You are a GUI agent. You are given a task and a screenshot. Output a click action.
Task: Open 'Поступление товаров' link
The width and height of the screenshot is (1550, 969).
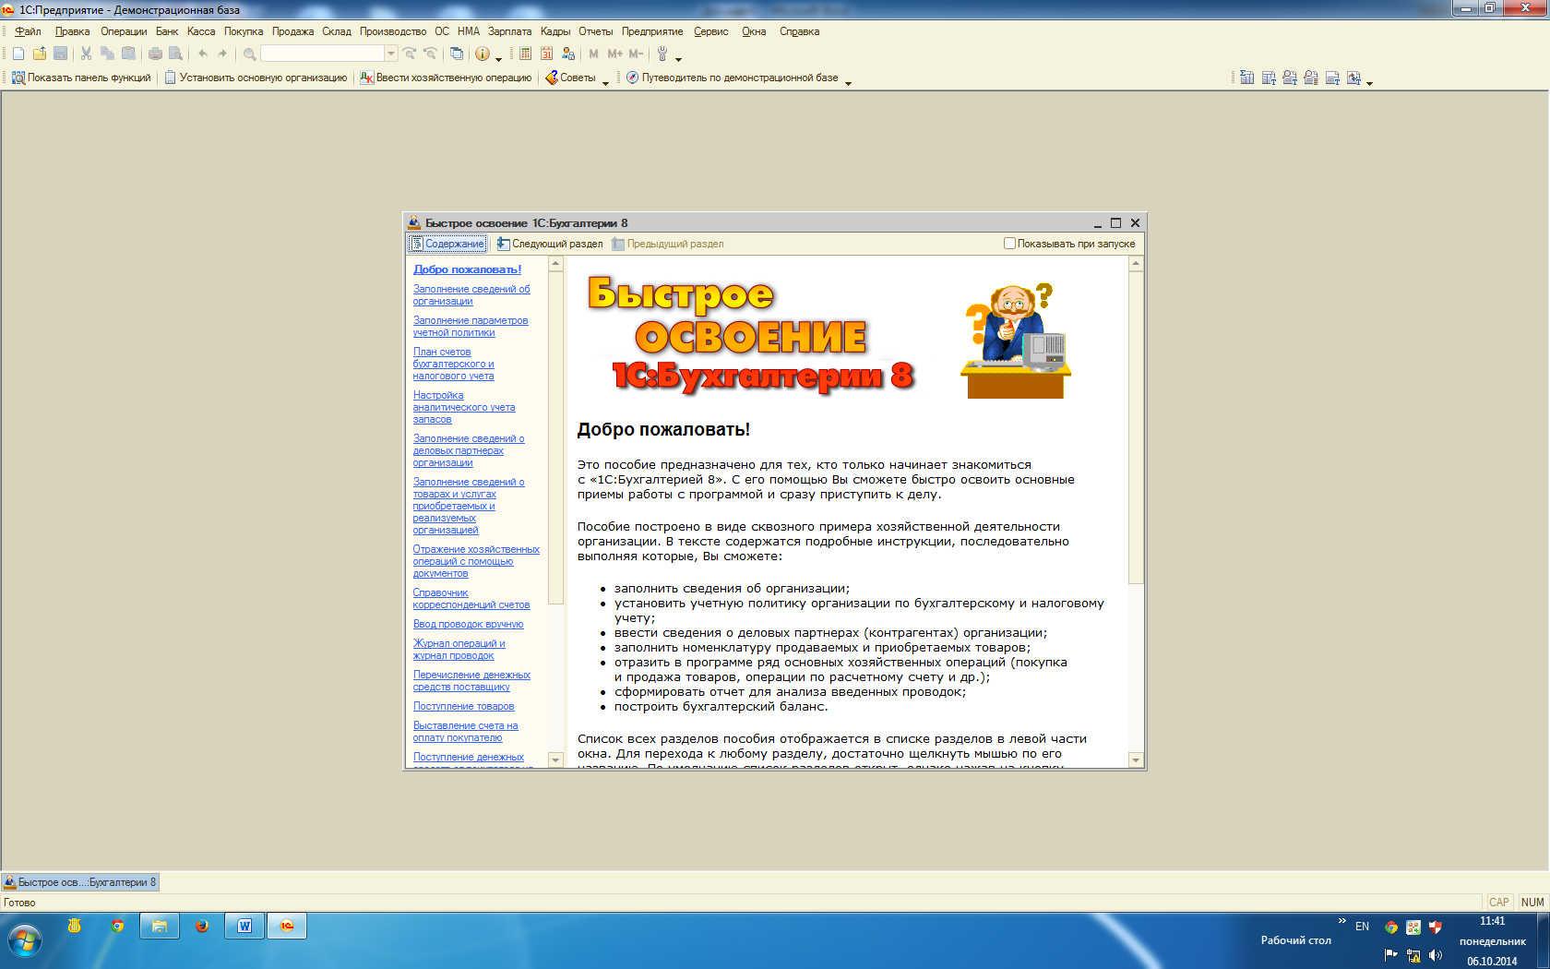tap(463, 706)
